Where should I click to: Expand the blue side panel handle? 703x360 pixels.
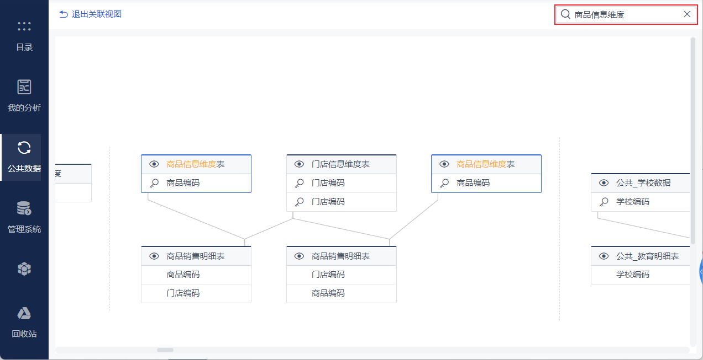pos(700,271)
